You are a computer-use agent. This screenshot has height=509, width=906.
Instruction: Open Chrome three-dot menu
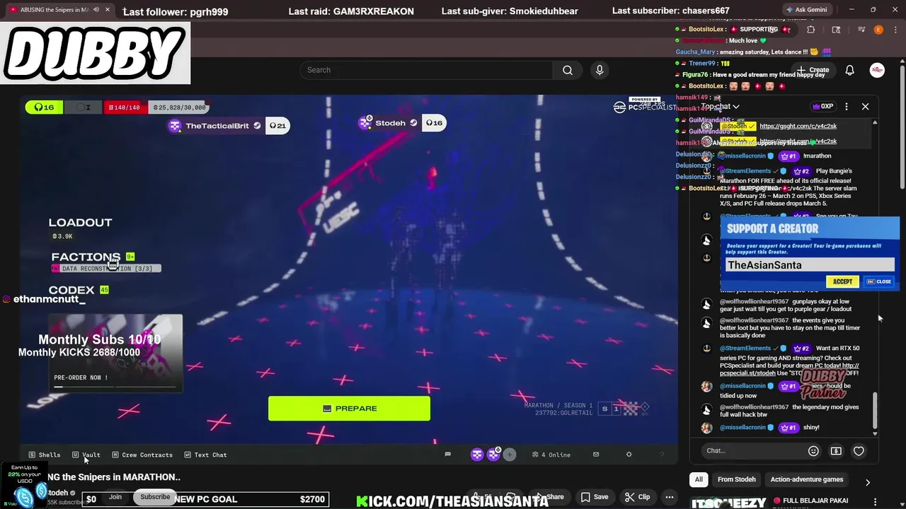click(896, 30)
